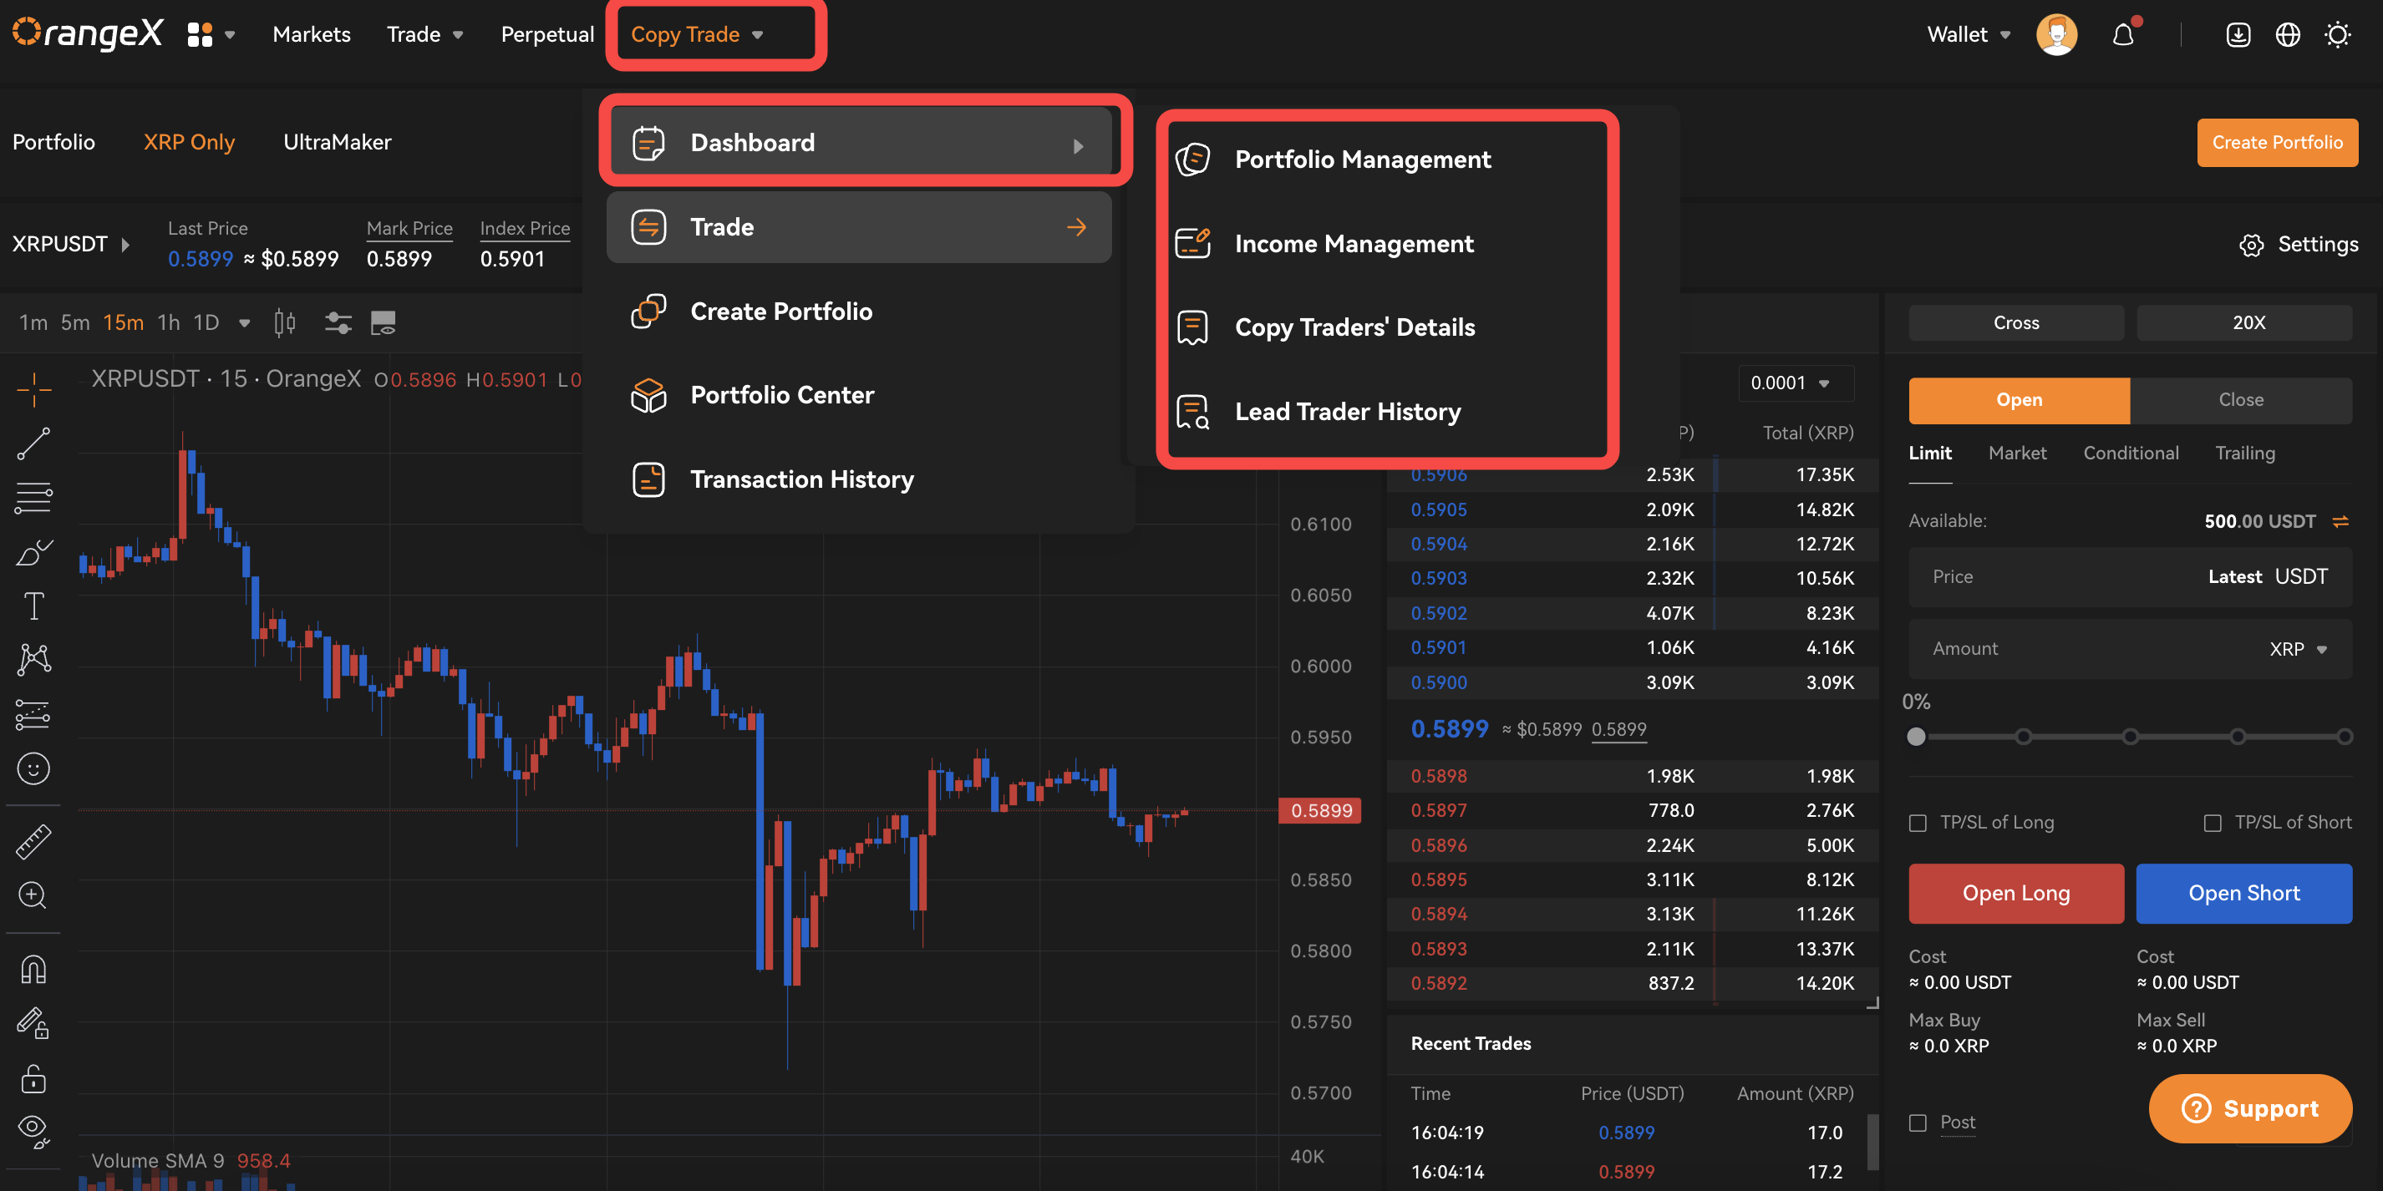Screen dimensions: 2383x1191
Task: Open the emoji icons tool
Action: (34, 769)
